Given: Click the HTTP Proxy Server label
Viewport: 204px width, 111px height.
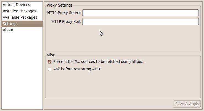Looking at the screenshot, I should tap(64, 13).
